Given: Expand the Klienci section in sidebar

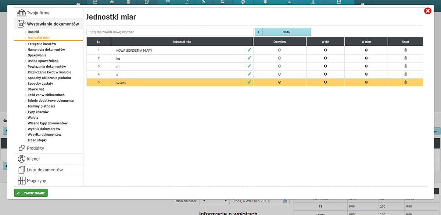Looking at the screenshot, I should pos(33,159).
